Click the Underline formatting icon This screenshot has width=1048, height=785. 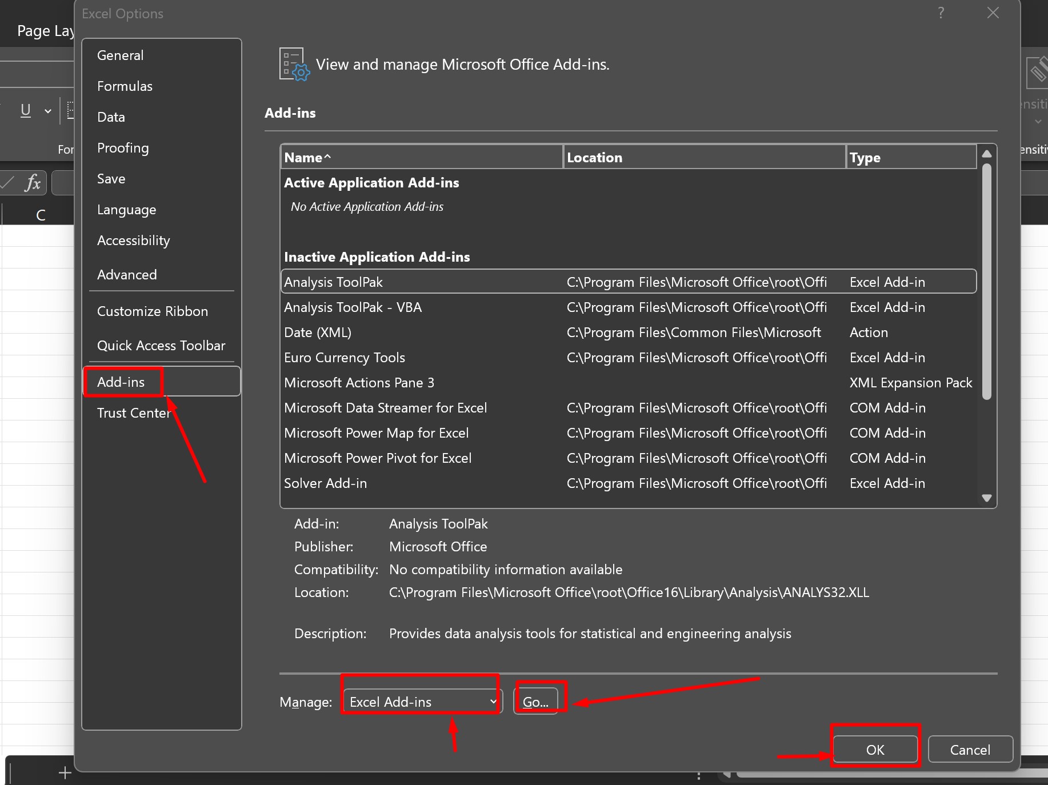pos(26,110)
